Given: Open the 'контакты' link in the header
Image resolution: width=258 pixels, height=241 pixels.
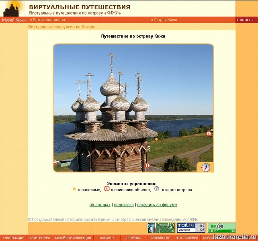Looking at the screenshot, I should [x=245, y=20].
